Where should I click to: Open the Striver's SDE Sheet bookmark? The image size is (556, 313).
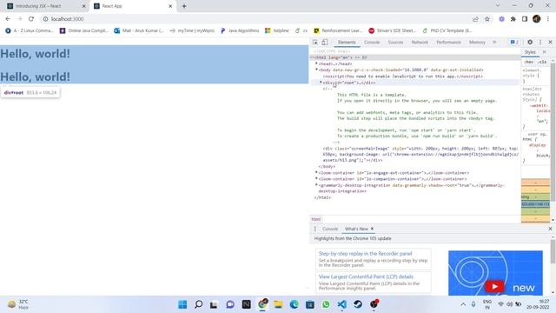(x=392, y=30)
